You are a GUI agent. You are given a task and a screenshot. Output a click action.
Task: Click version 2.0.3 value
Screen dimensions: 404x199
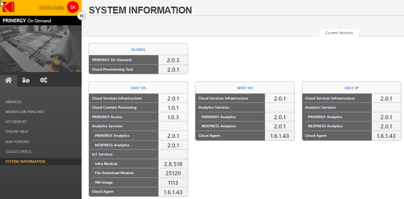[x=173, y=60]
